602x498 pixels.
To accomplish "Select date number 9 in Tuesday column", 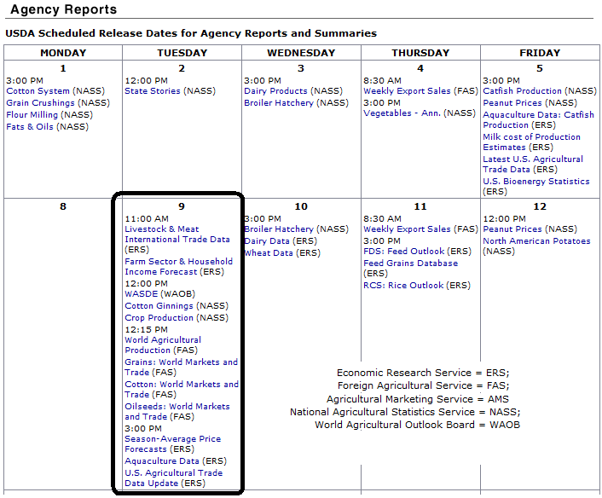I will click(182, 207).
